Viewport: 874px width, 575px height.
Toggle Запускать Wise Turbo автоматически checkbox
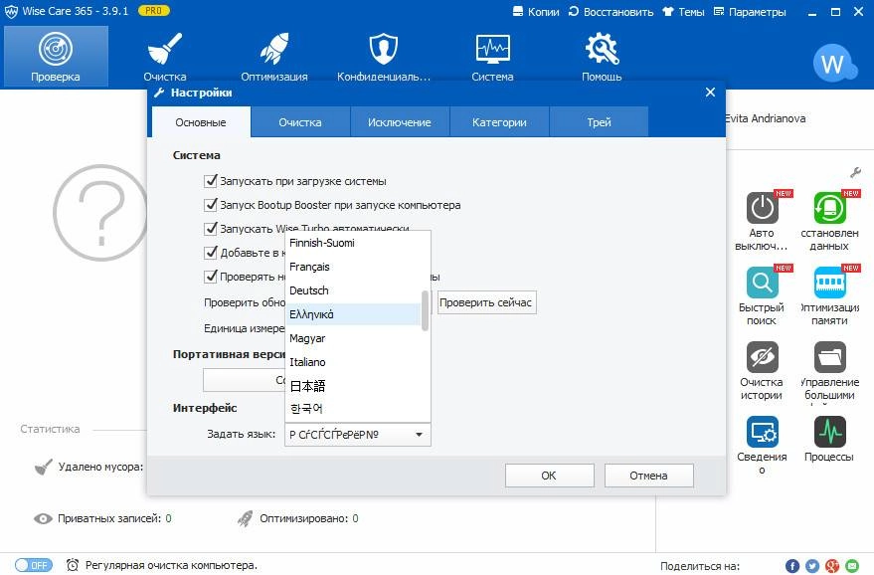point(211,229)
